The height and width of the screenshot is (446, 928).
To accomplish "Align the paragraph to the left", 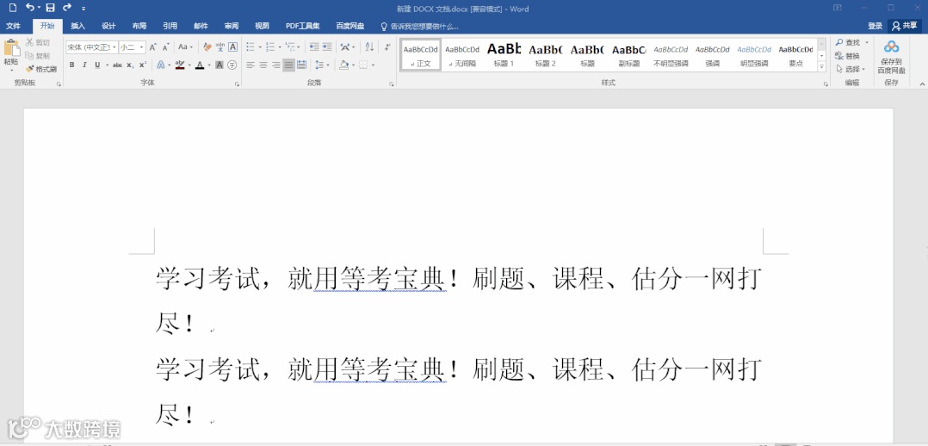I will click(x=251, y=65).
